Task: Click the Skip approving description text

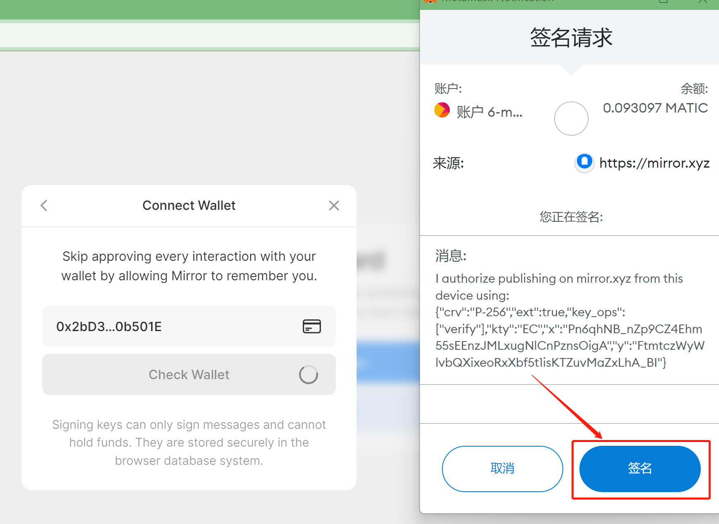Action: 189,266
